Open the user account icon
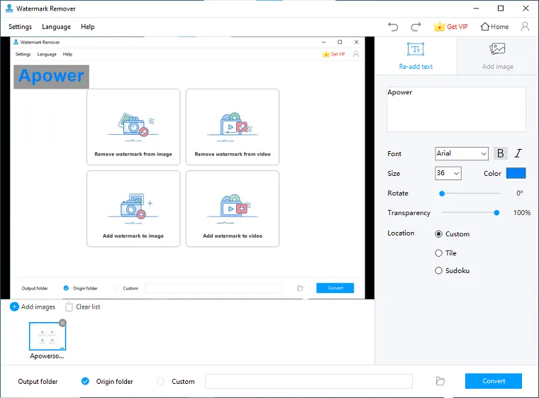The image size is (539, 398). [525, 26]
